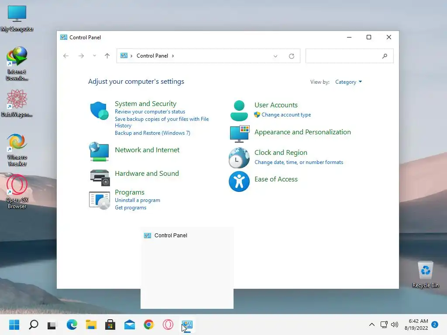Click Change date, time, or number formats
Image resolution: width=447 pixels, height=335 pixels.
[299, 162]
